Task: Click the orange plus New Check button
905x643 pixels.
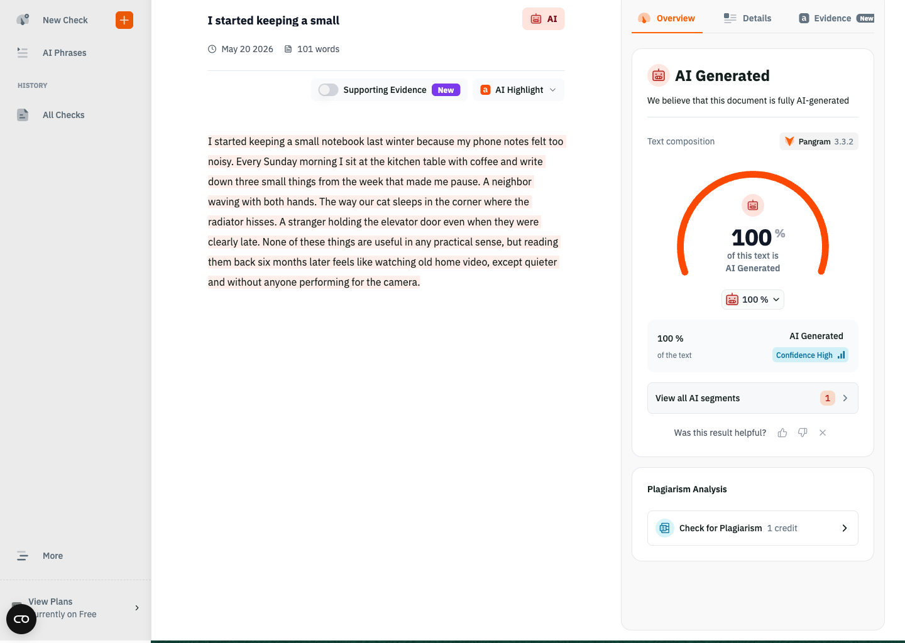Action: click(124, 20)
